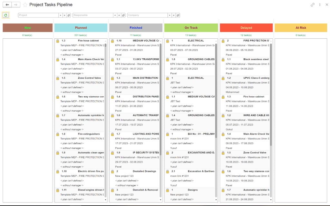Open task 'IP SECURITY SYSTEM' in Finished column
This screenshot has height=206, width=330.
click(146, 152)
